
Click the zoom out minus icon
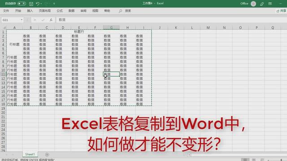tap(268, 160)
